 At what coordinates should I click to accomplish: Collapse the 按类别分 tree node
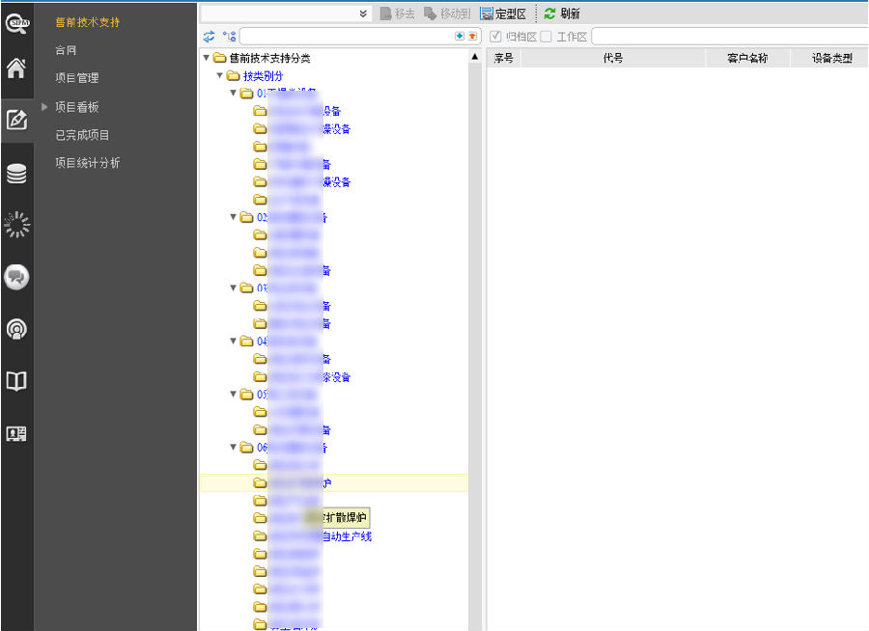tap(220, 75)
